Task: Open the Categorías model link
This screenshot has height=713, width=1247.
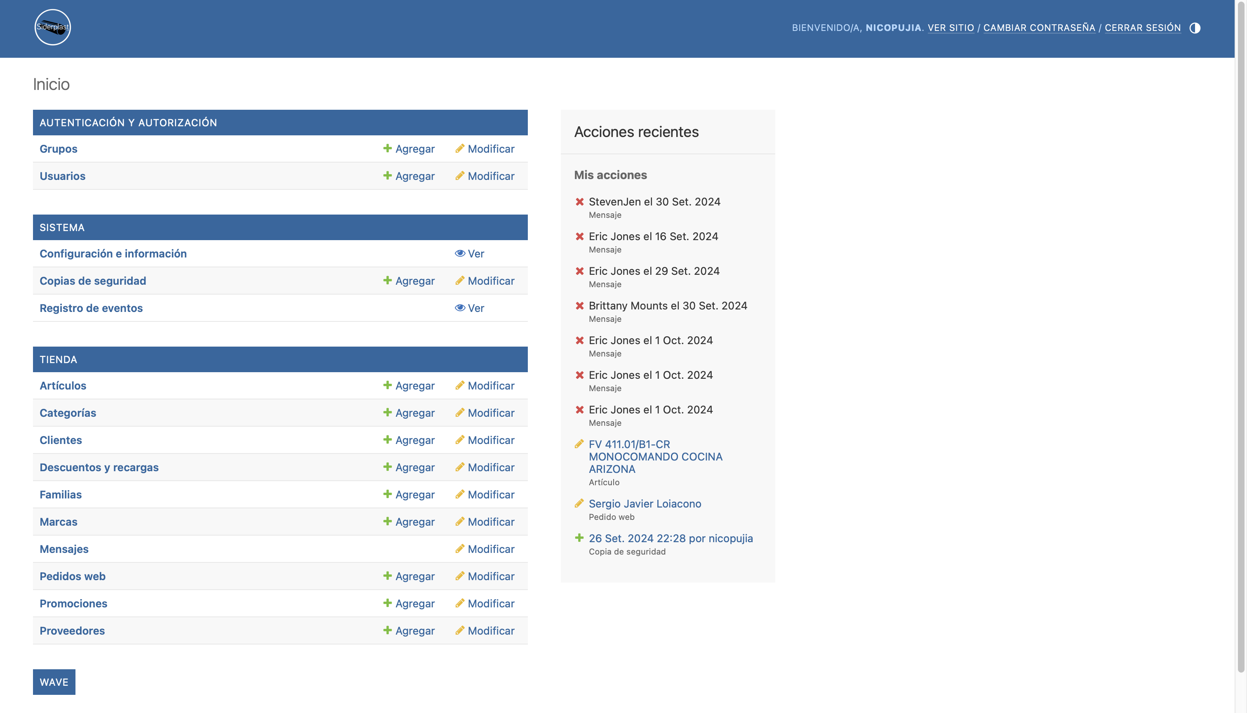Action: pyautogui.click(x=68, y=413)
